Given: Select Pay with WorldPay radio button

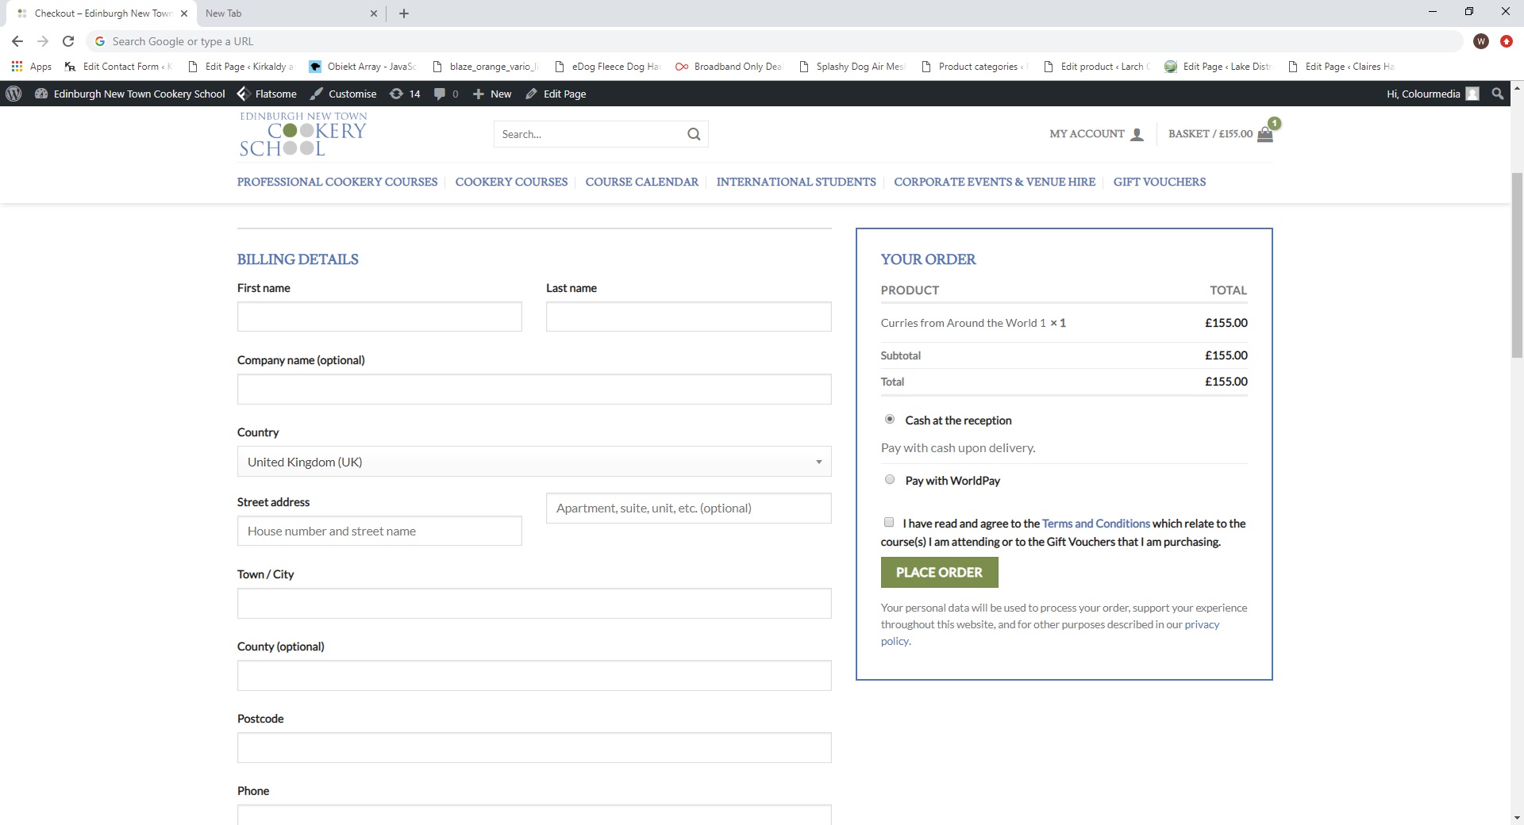Looking at the screenshot, I should click(890, 480).
